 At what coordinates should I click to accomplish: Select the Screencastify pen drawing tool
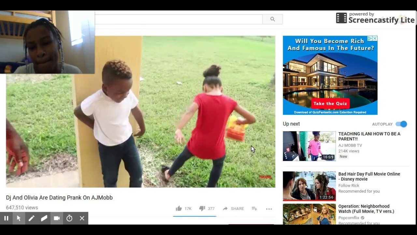31,218
